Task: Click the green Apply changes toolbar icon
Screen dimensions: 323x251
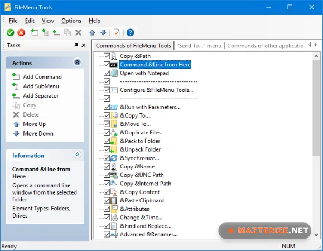Action: 10,32
